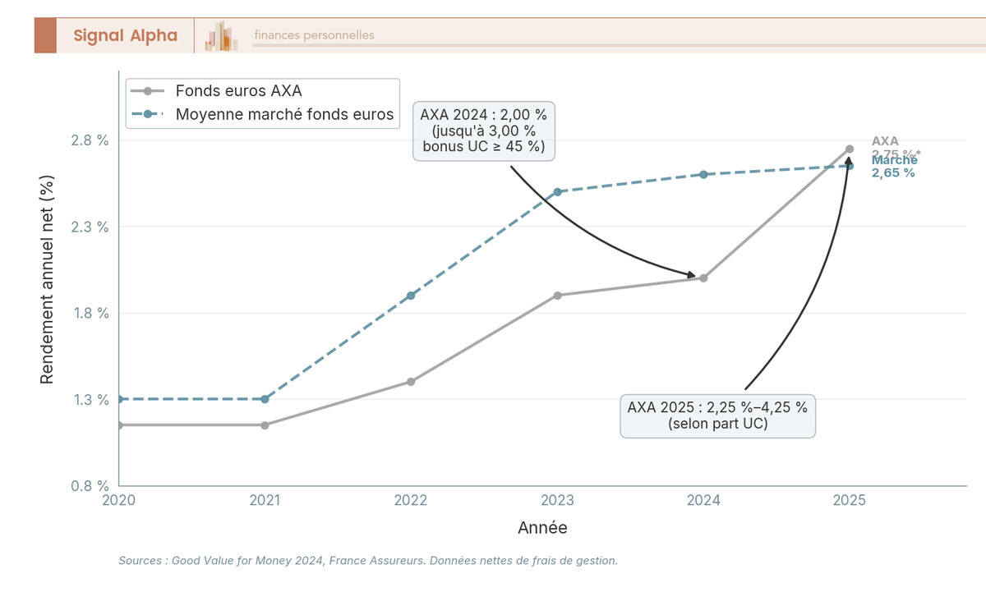This screenshot has height=592, width=986.
Task: Click the 2.3 % y-axis tick label
Action: pos(91,227)
